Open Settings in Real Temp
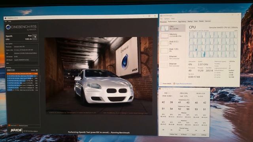Screen dimensions: 253x142 pyautogui.click(x=204, y=135)
